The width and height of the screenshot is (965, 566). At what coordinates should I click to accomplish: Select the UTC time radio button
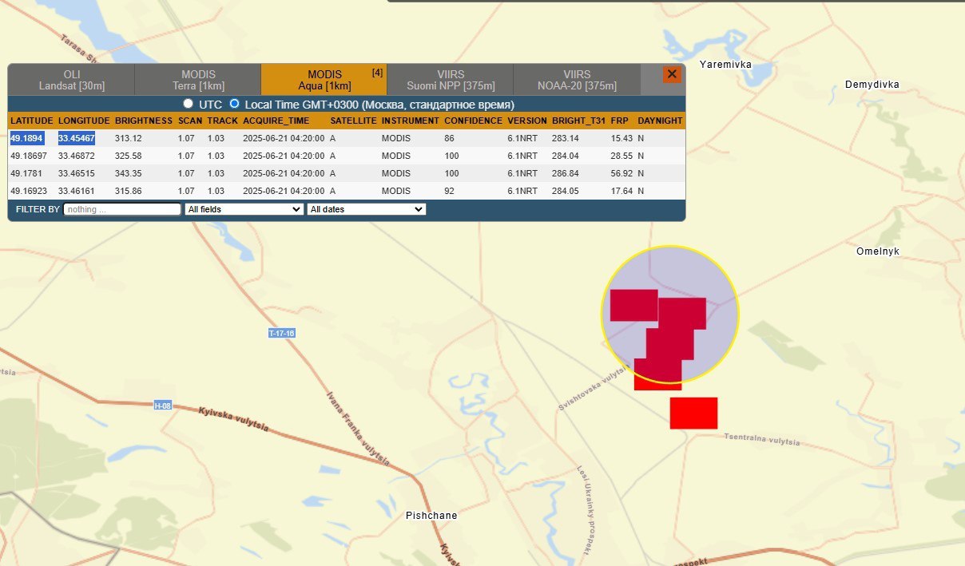coord(189,104)
